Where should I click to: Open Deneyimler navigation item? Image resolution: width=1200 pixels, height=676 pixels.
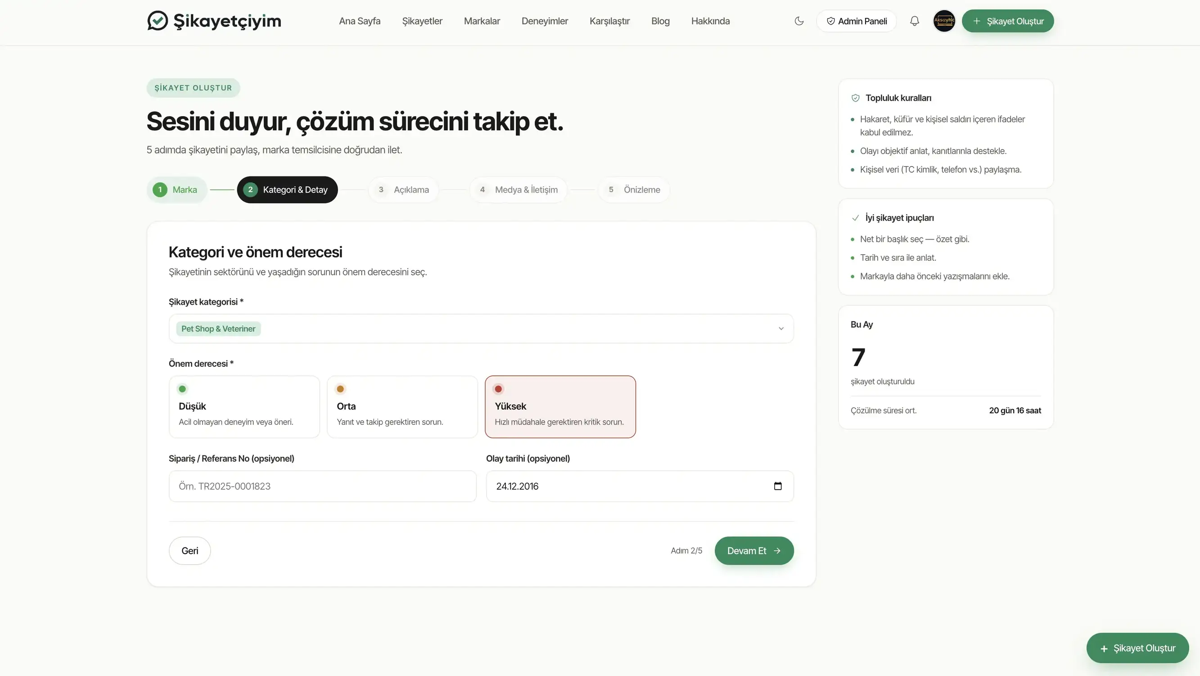click(x=545, y=21)
